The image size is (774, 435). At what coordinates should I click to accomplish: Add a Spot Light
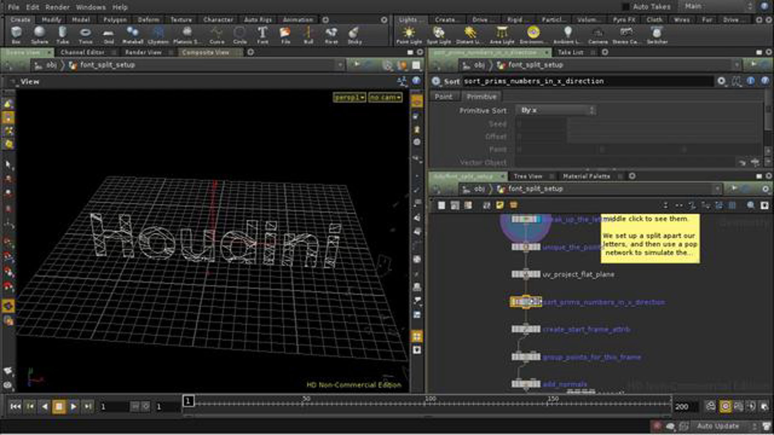pyautogui.click(x=439, y=35)
